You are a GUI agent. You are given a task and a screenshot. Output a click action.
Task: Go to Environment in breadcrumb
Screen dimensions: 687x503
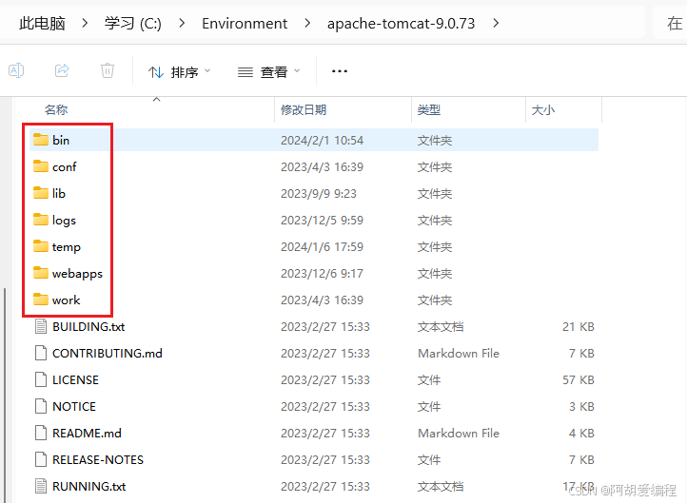click(245, 23)
